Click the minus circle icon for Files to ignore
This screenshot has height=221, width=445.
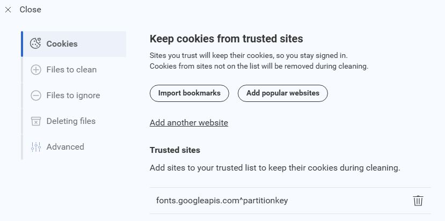coord(36,95)
